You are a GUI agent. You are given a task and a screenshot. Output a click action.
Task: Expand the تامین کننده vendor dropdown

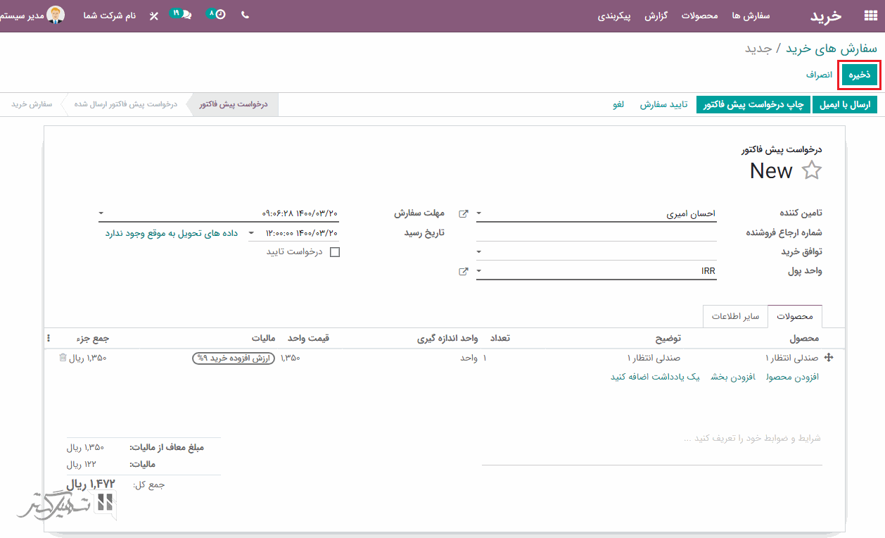[x=480, y=213]
